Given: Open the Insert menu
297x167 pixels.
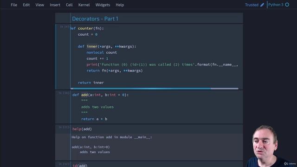Looking at the screenshot, I should (x=55, y=5).
